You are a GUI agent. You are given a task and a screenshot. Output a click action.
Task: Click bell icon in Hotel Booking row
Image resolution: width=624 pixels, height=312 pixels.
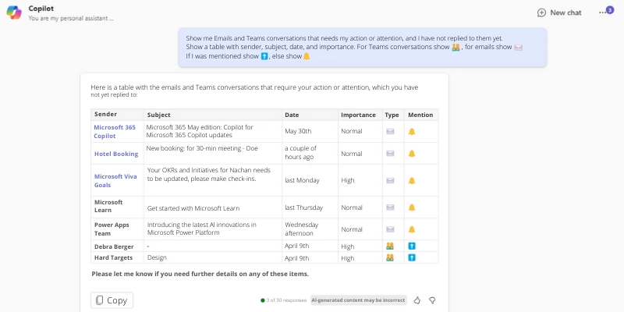[x=412, y=154]
